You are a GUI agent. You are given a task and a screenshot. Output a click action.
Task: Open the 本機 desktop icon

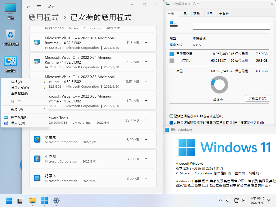tap(11, 11)
